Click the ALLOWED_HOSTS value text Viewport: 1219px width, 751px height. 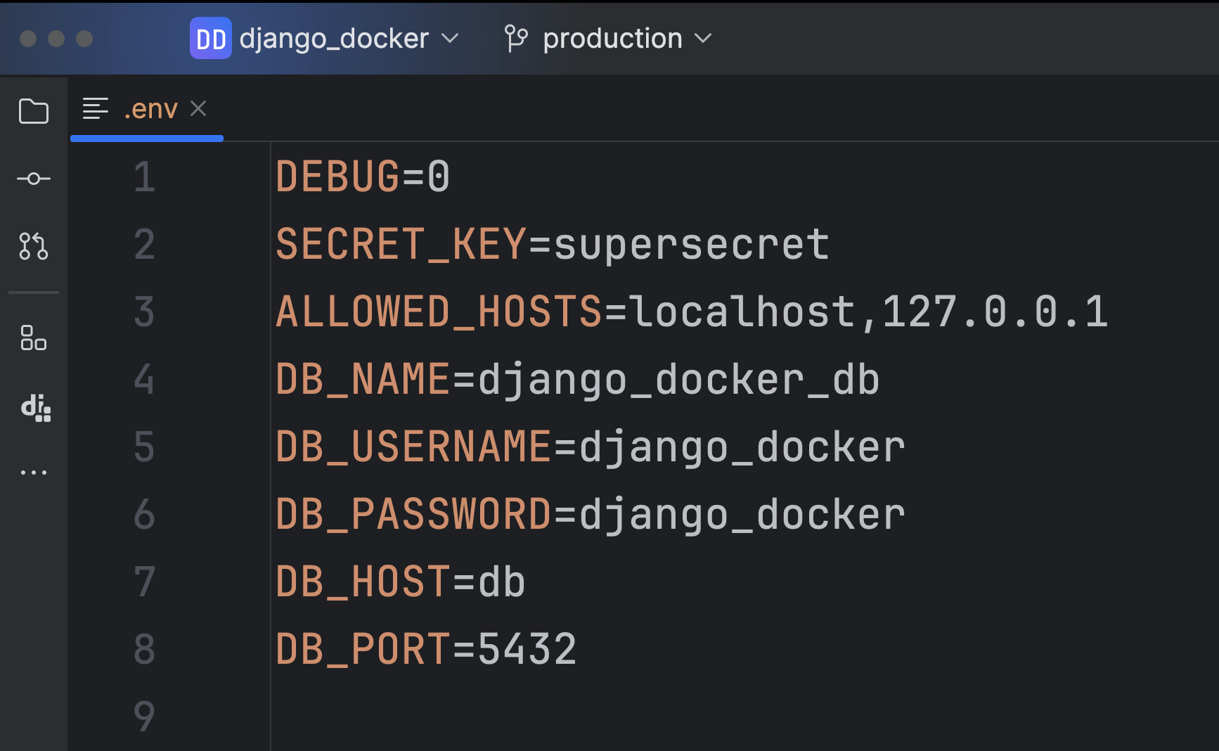tap(868, 312)
